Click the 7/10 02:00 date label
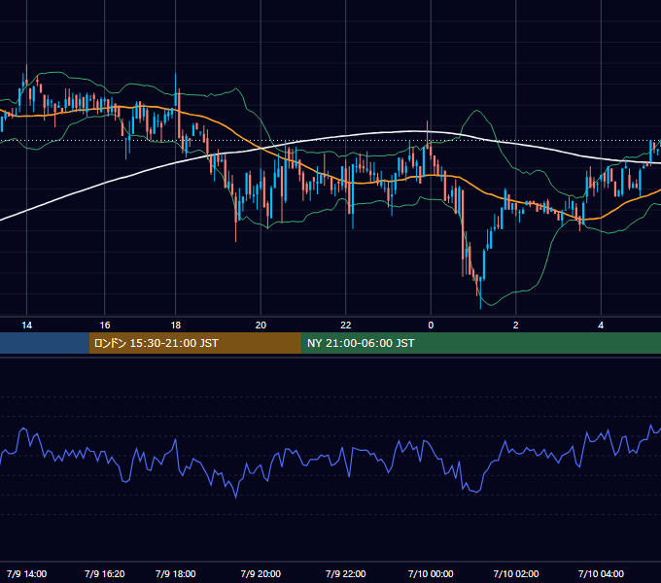The width and height of the screenshot is (661, 583). tap(516, 573)
